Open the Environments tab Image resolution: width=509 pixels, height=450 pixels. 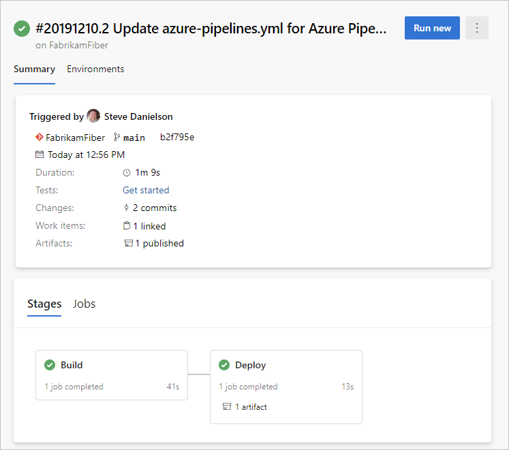click(95, 69)
